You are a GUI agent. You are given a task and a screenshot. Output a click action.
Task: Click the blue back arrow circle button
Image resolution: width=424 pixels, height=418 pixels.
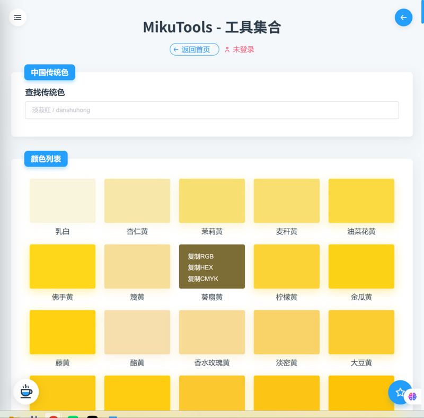403,18
